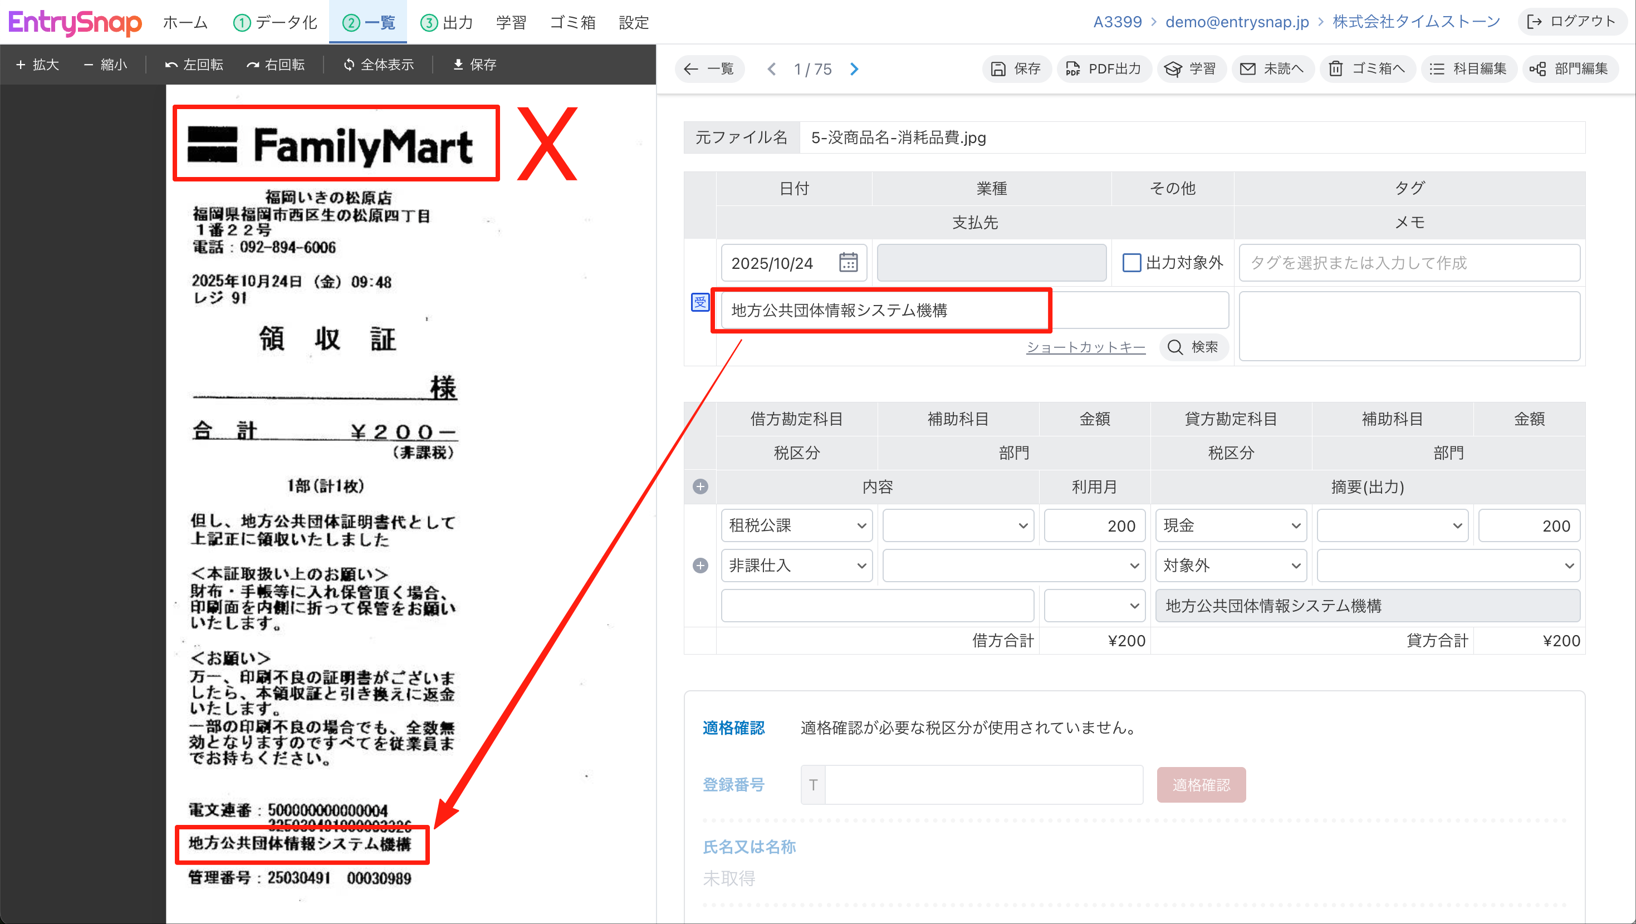The width and height of the screenshot is (1636, 924).
Task: Open the calendar picker icon in the date field
Action: pos(849,262)
